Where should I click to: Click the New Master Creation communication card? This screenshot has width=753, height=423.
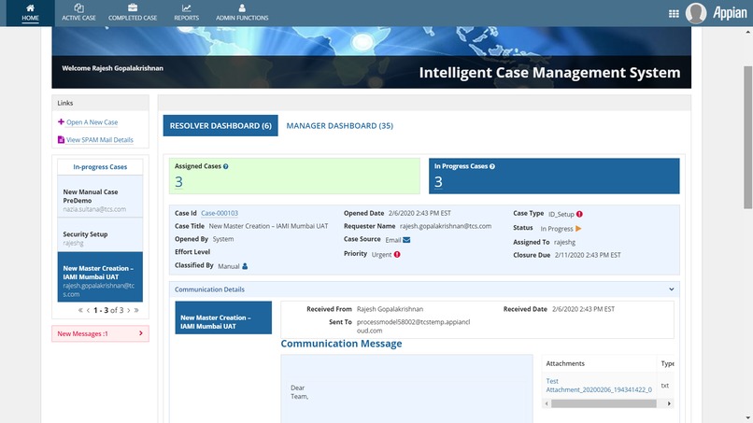point(223,317)
